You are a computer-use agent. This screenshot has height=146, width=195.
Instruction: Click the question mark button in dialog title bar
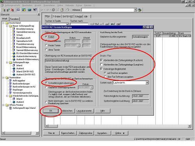pyautogui.click(x=148, y=27)
